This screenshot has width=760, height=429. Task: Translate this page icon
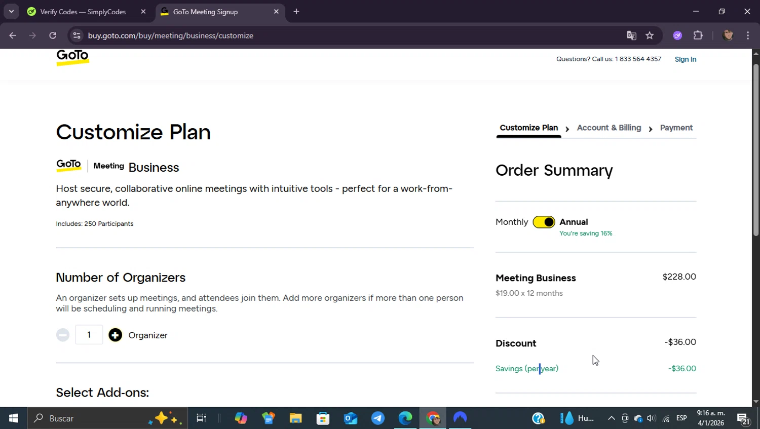coord(631,35)
